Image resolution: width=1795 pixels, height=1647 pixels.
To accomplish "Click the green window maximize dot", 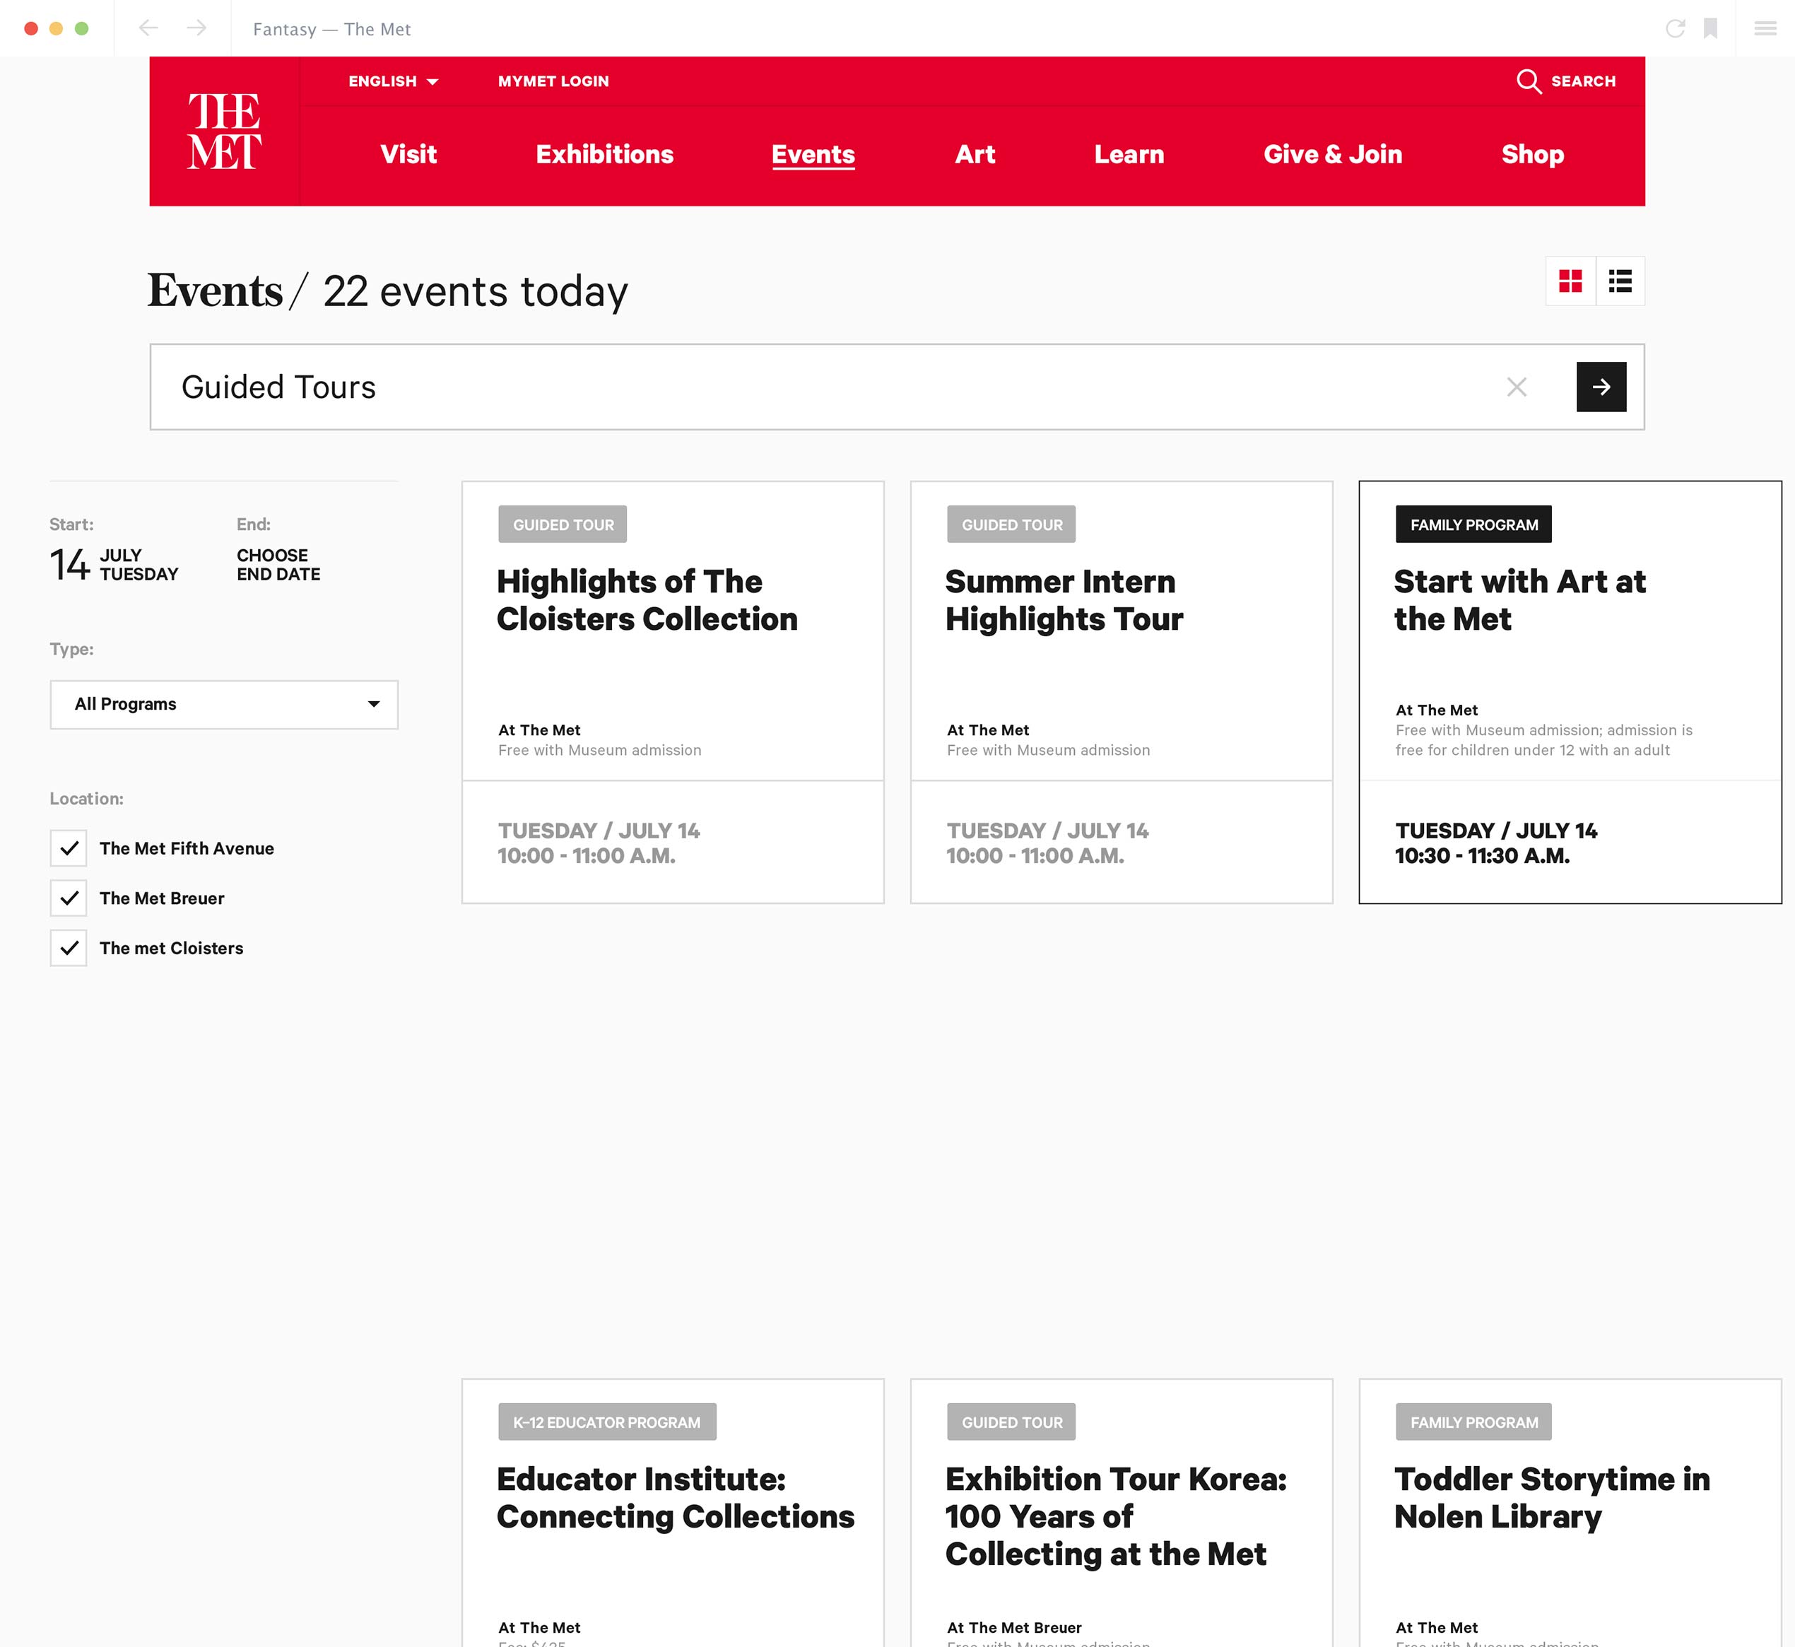I will pos(82,28).
